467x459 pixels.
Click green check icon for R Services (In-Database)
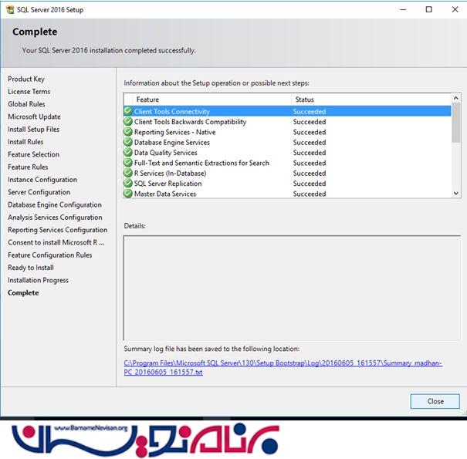pyautogui.click(x=128, y=173)
